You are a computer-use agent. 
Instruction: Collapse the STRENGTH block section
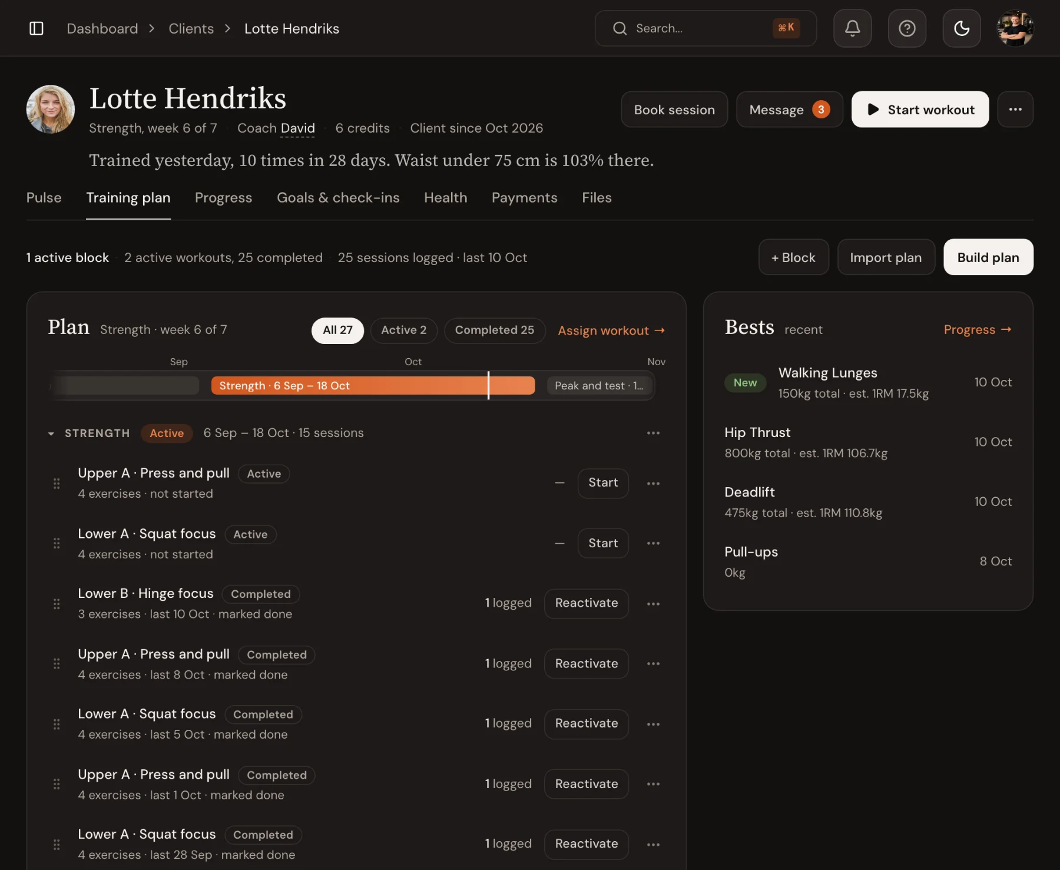[51, 434]
